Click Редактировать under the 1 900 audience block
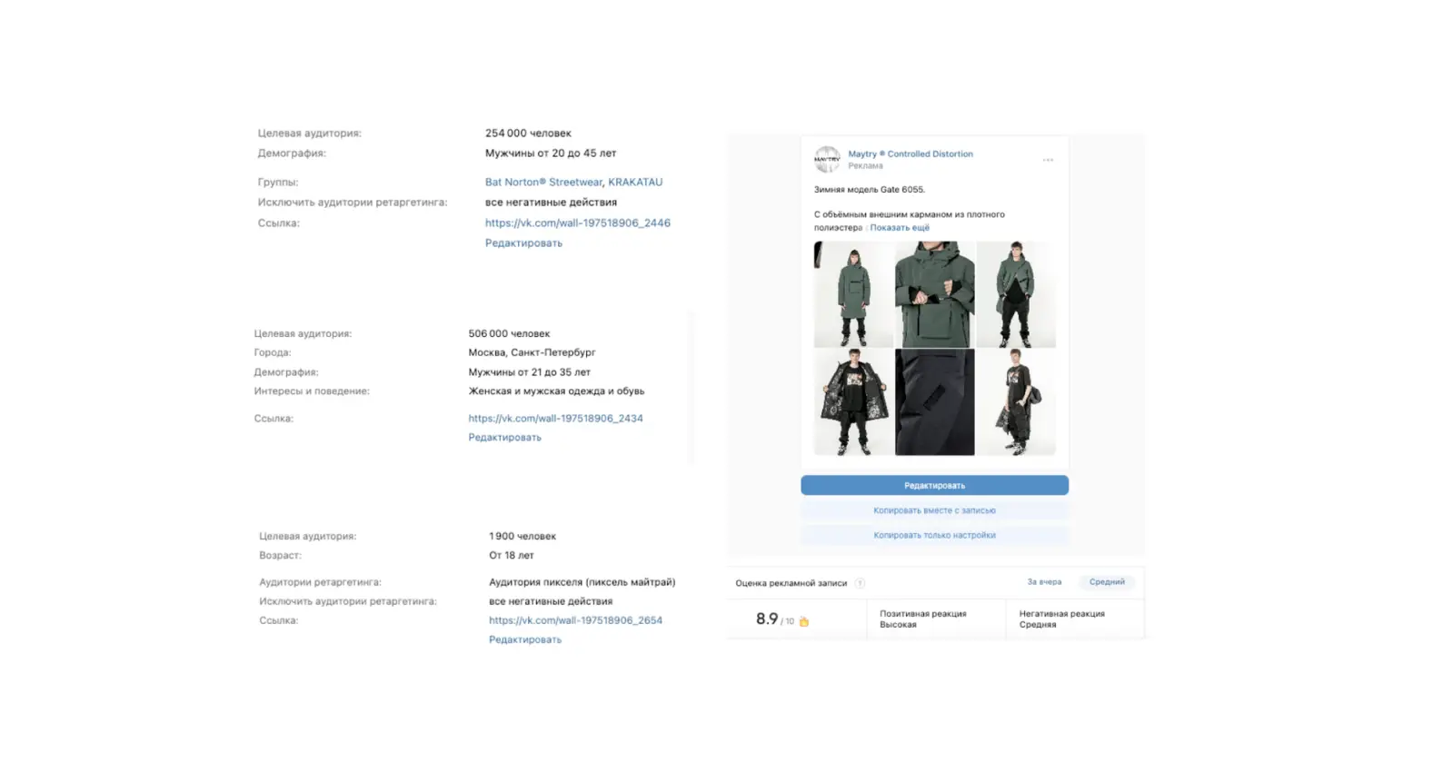This screenshot has height=772, width=1453. [x=525, y=640]
